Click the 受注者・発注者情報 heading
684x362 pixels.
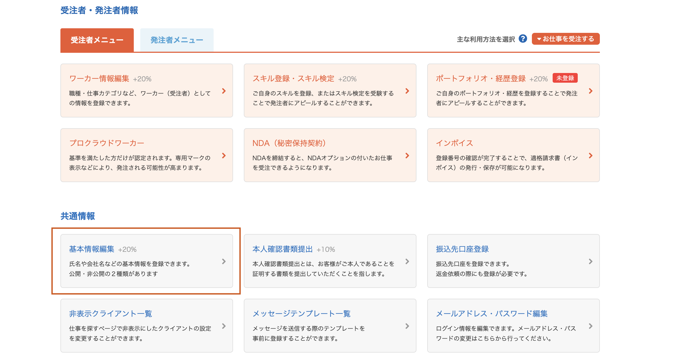99,11
